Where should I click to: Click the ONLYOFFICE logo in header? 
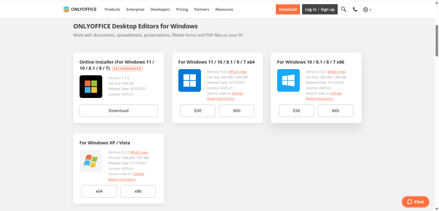[x=80, y=9]
